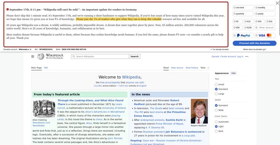
Task: Select the yearly donation option
Action: pyautogui.click(x=265, y=14)
